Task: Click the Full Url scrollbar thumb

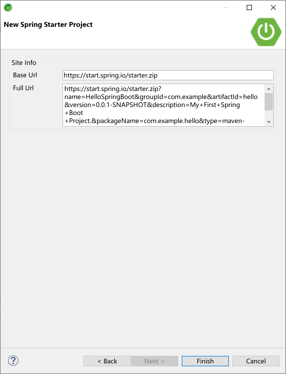Action: click(269, 102)
